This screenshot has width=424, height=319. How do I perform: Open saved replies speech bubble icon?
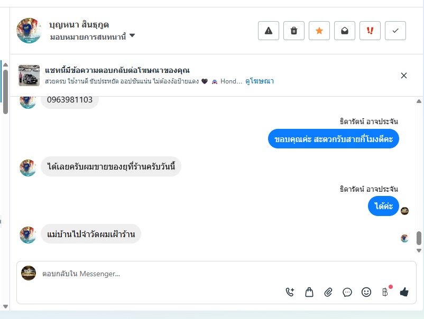point(347,292)
